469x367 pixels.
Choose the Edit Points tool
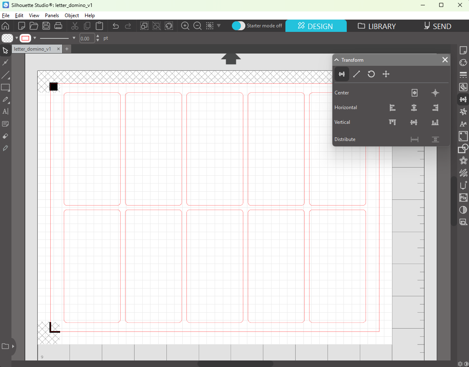click(5, 63)
